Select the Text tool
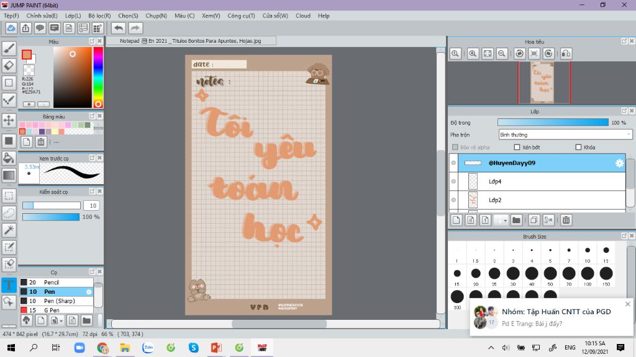Image resolution: width=636 pixels, height=357 pixels. tap(9, 285)
